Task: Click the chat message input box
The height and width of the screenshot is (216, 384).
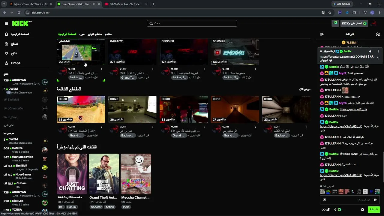Action: [x=350, y=200]
